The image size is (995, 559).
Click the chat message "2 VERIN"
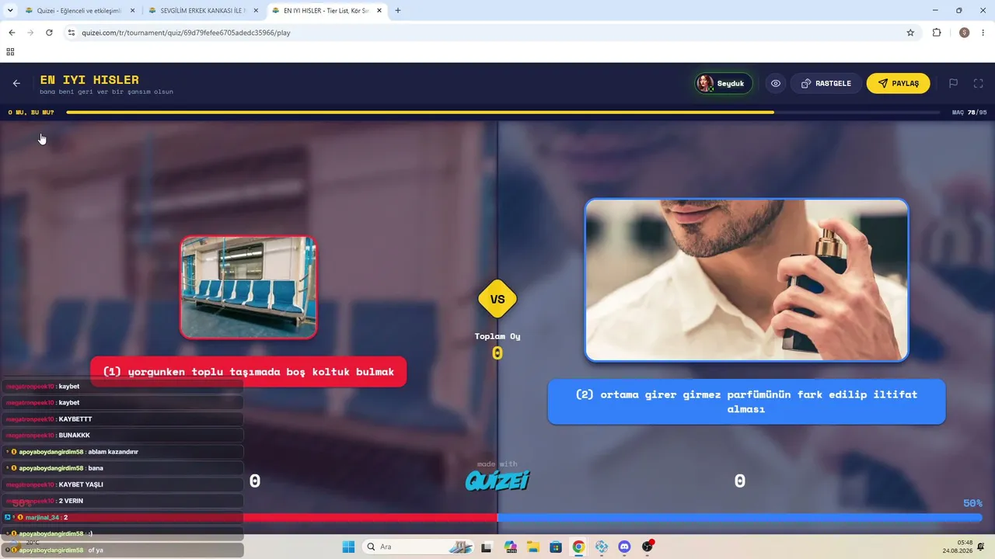point(122,501)
